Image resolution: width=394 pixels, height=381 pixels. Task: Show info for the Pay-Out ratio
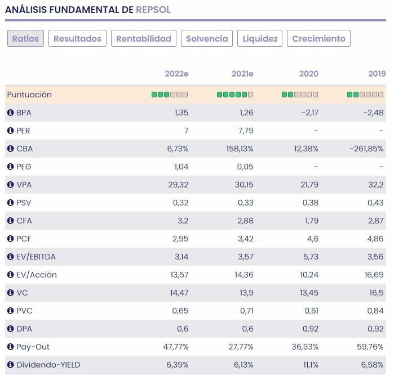pos(10,347)
